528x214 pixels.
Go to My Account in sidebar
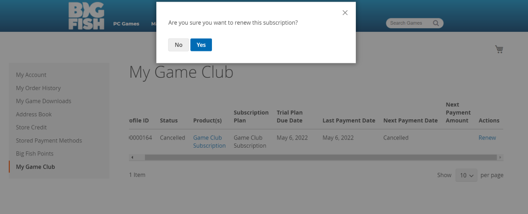31,75
